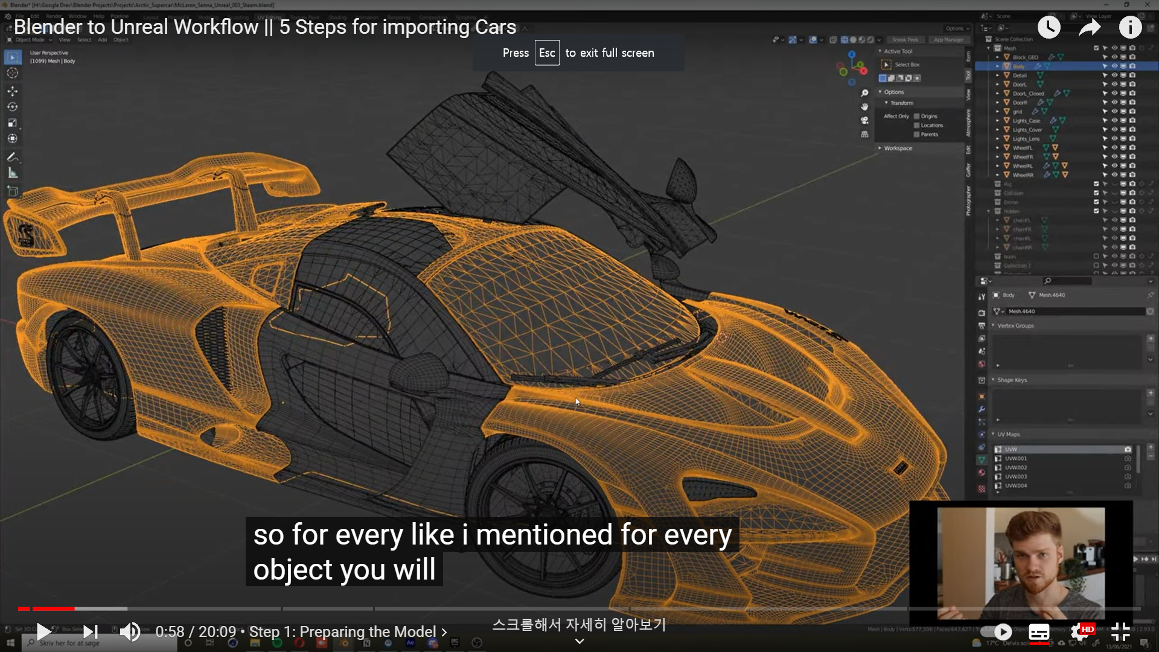Select the Move tool in toolbar
Viewport: 1159px width, 652px height.
tap(12, 91)
